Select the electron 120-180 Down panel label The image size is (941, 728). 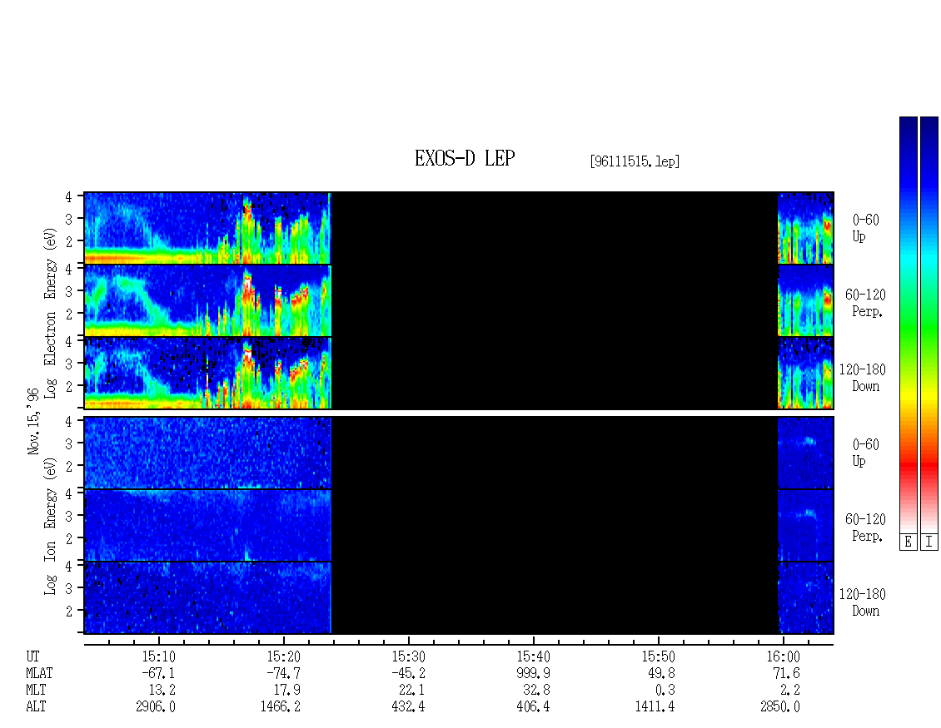coord(863,378)
